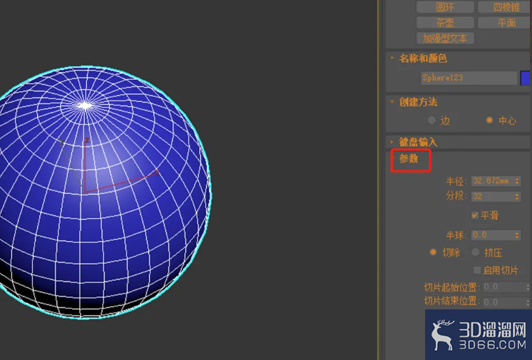This screenshot has height=360, width=532.
Task: Click the 半球 value field 0.0
Action: click(492, 235)
